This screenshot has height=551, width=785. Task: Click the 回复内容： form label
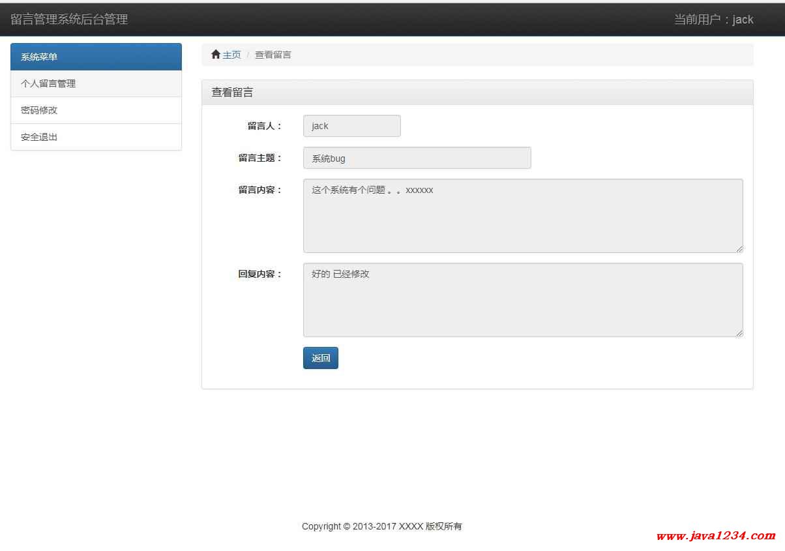(260, 274)
